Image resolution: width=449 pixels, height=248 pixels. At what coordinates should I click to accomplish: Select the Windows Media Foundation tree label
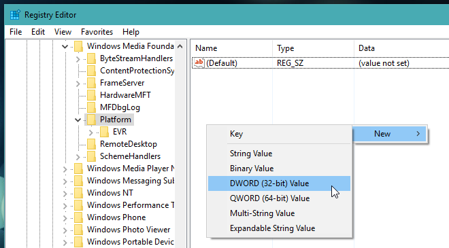click(x=131, y=46)
